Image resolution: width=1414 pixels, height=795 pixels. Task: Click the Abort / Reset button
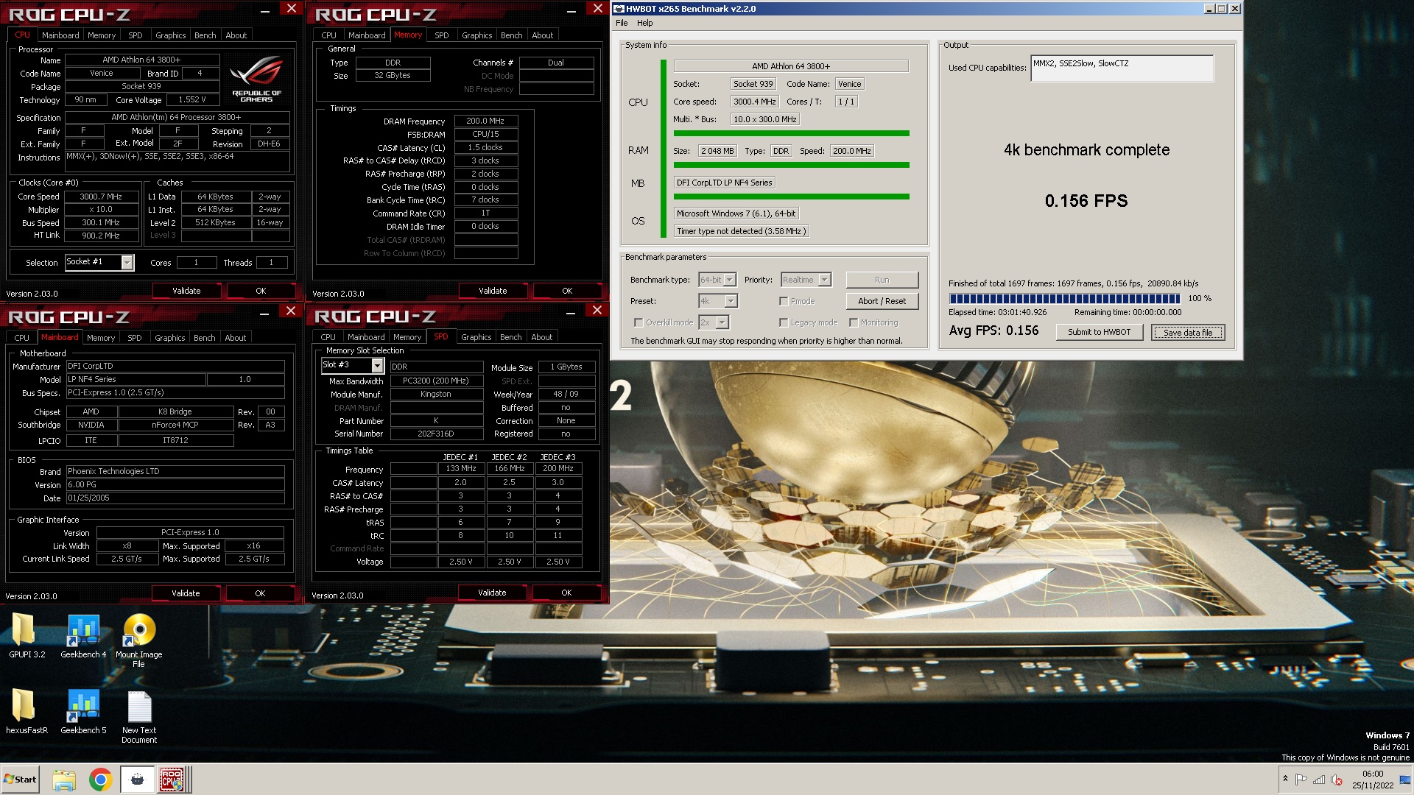point(882,301)
